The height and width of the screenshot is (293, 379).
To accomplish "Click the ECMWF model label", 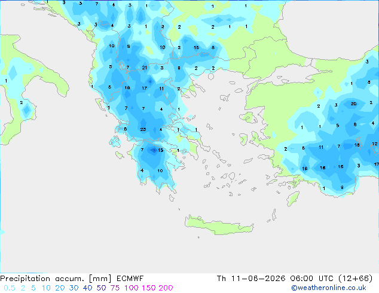I will [x=130, y=279].
